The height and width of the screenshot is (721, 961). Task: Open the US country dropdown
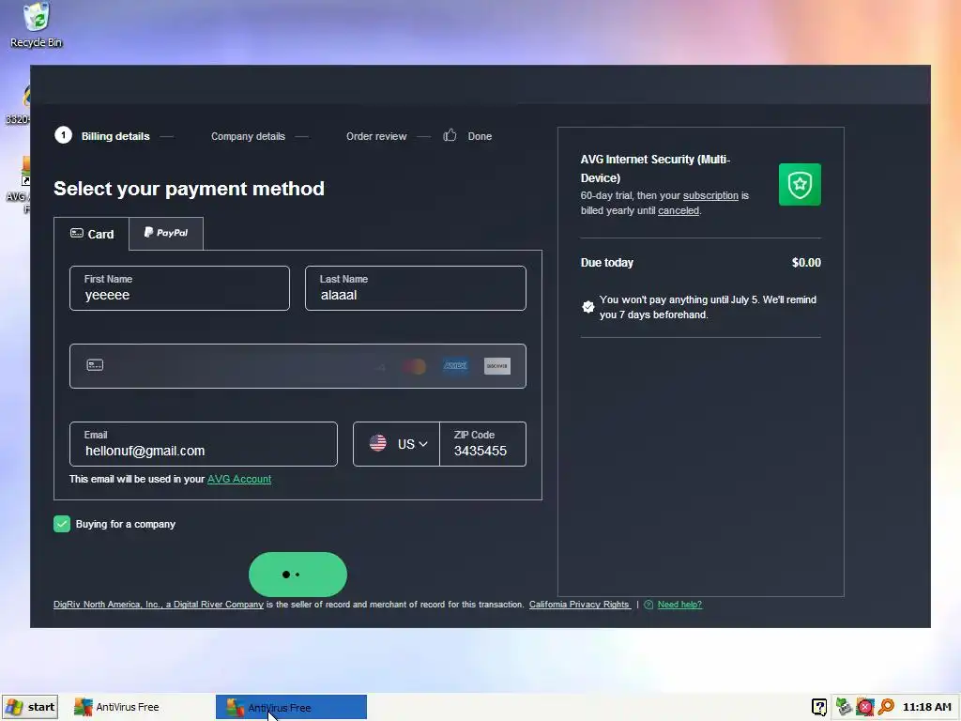tap(397, 444)
